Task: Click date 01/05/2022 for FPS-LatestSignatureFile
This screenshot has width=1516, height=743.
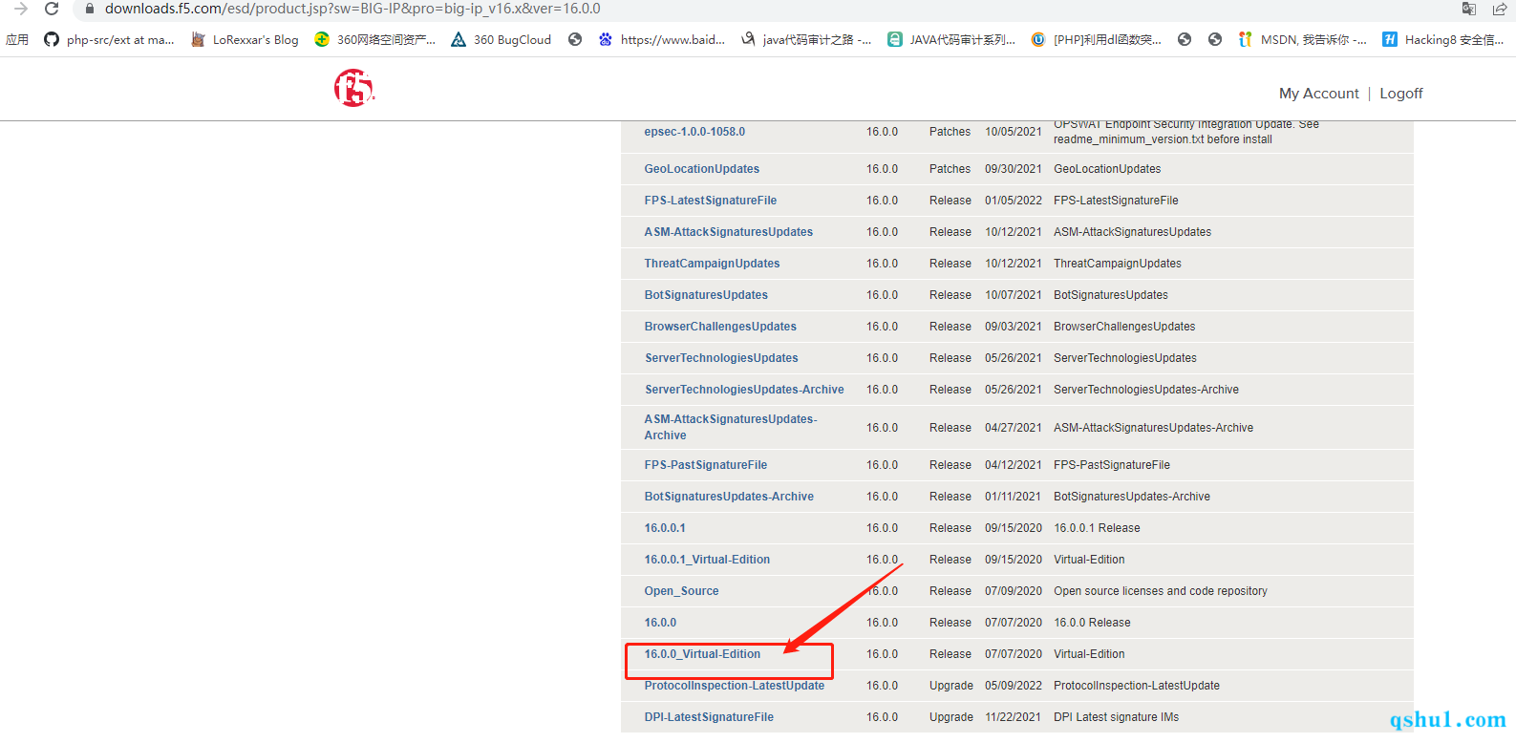Action: [x=1014, y=201]
